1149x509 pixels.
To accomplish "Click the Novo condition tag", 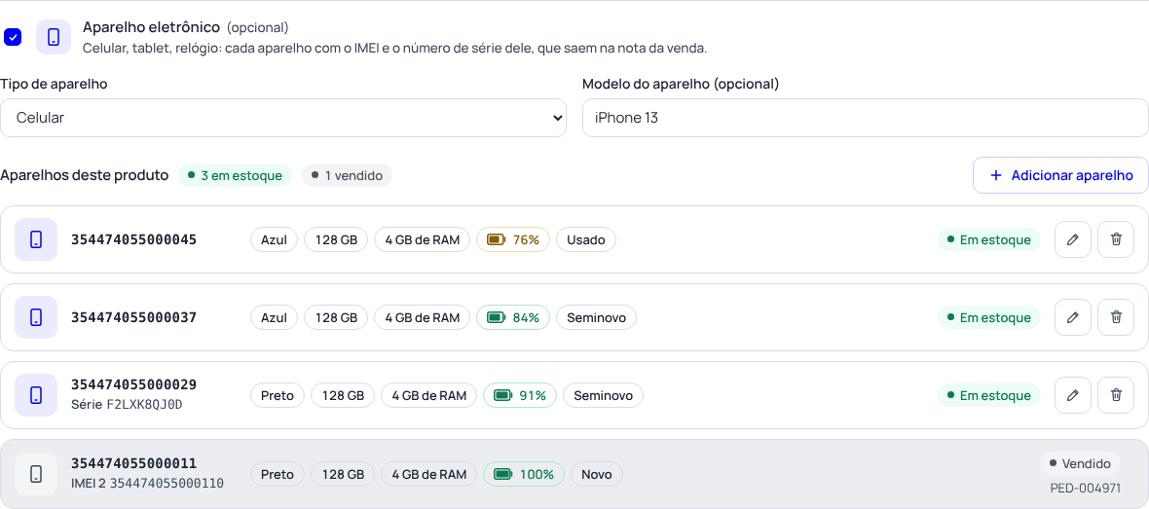I will tap(597, 474).
